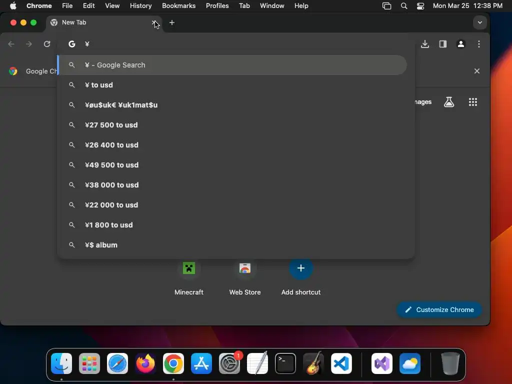Click the Stage Manager icon in the menu bar
Screen dimensions: 512x384
386,6
